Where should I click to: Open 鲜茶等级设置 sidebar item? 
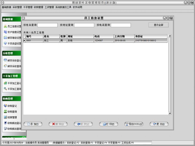(x=12, y=38)
